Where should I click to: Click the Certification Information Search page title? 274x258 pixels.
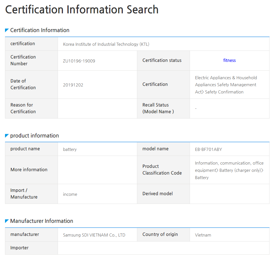(x=82, y=10)
